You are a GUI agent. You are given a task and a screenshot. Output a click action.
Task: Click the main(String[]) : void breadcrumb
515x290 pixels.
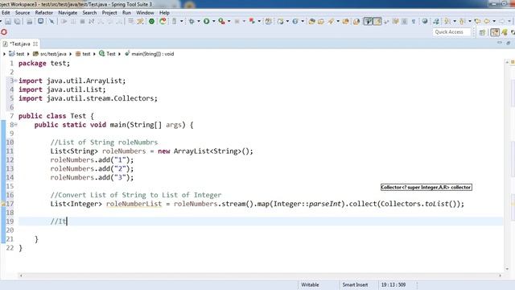point(150,54)
